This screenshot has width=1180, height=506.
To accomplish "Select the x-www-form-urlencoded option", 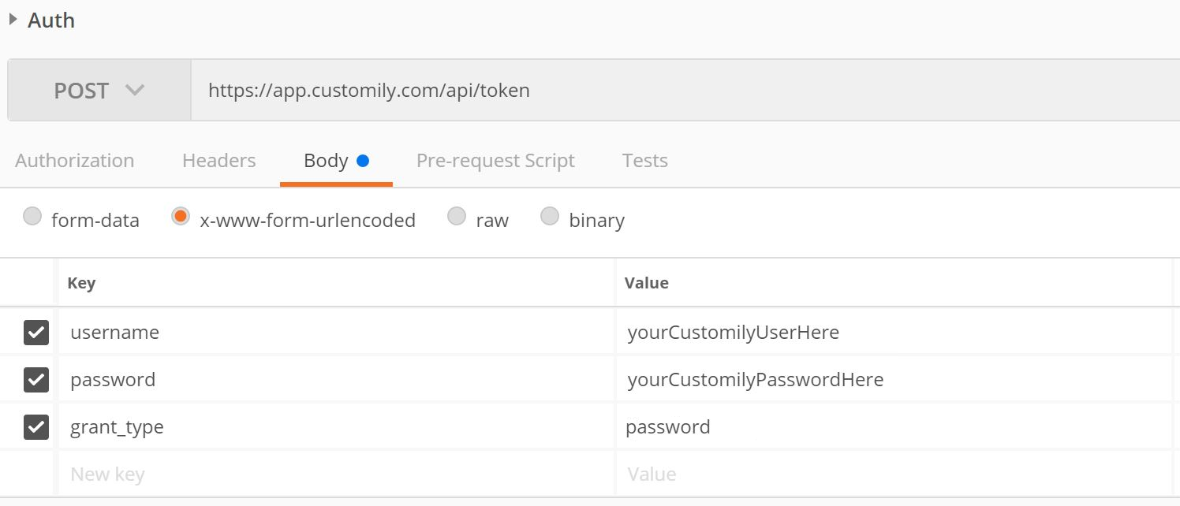I will pyautogui.click(x=179, y=215).
